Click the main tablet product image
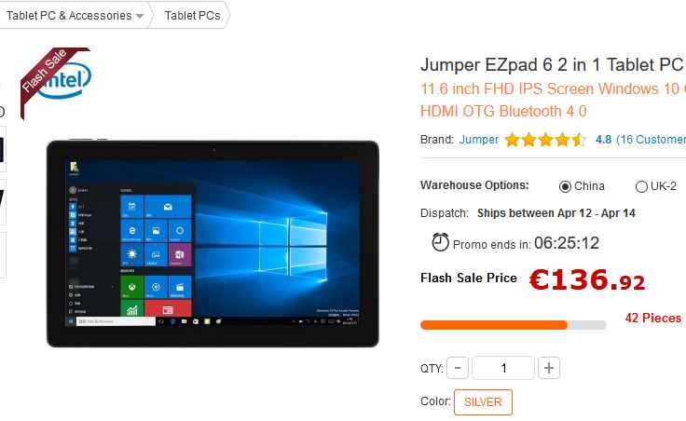 pos(213,244)
